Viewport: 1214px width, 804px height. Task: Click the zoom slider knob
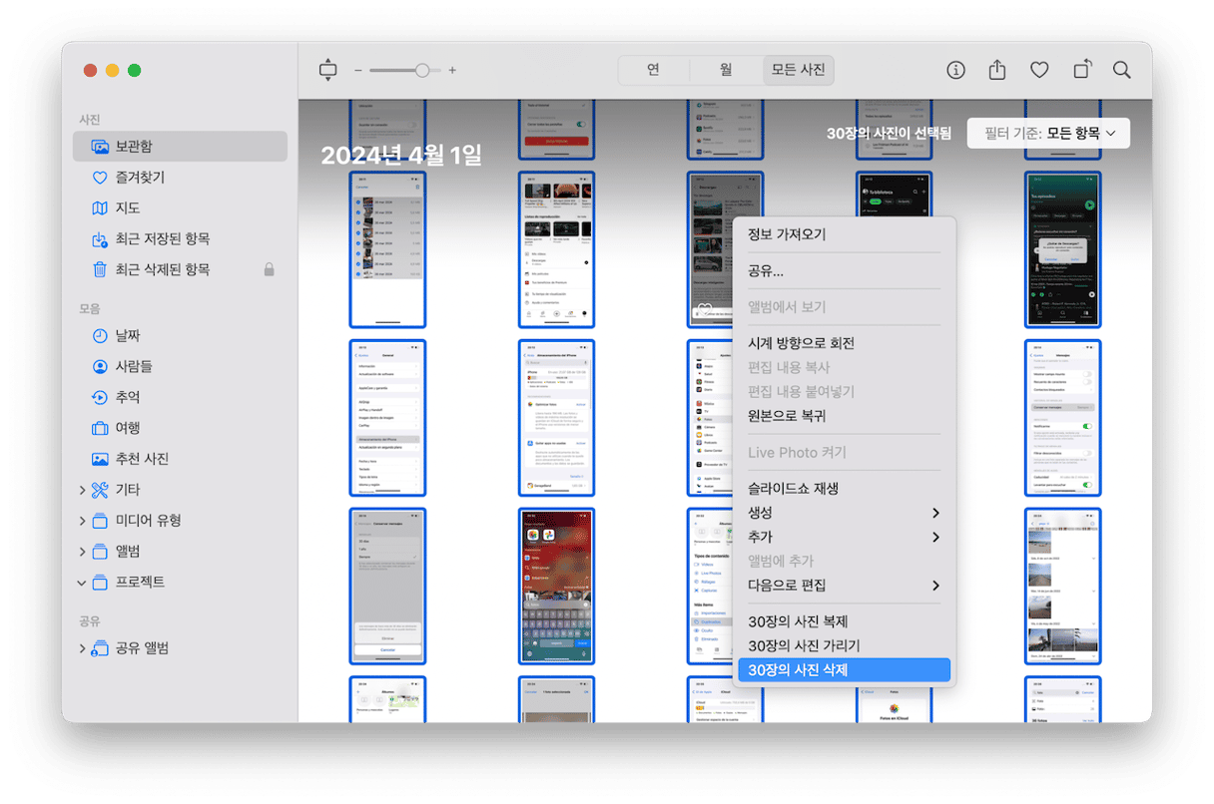[422, 70]
